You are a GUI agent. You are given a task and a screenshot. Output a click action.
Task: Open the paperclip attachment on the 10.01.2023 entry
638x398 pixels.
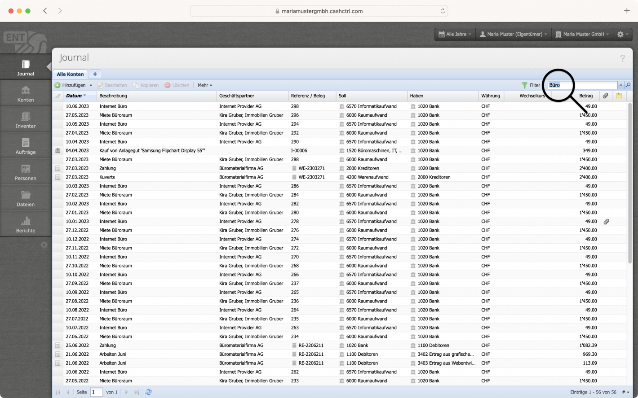(606, 221)
